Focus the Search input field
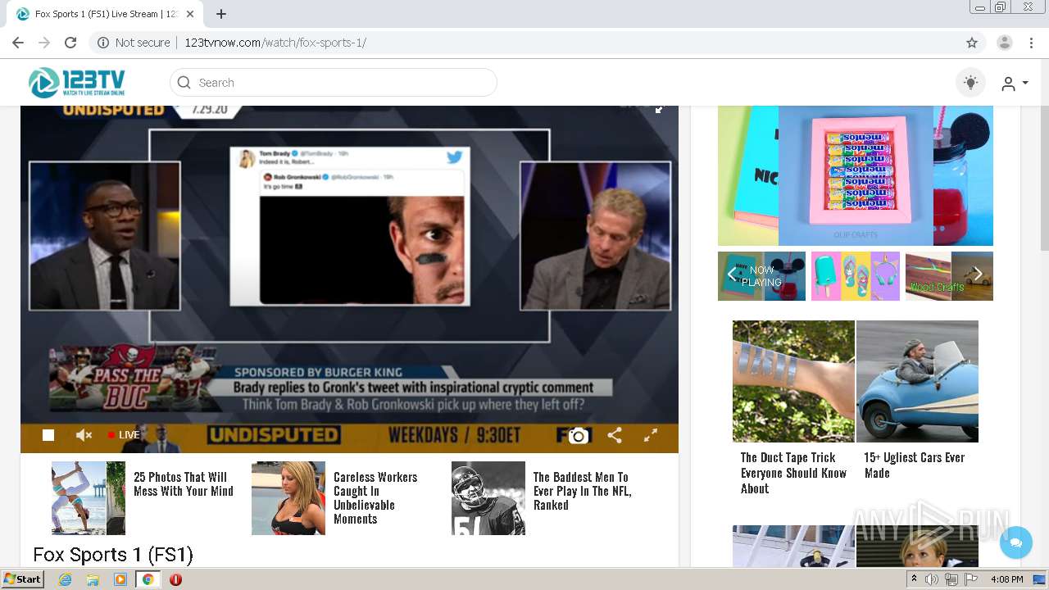This screenshot has width=1049, height=590. pyautogui.click(x=334, y=83)
